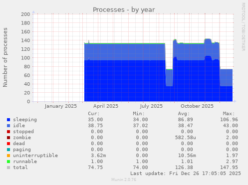Screen dimensions: 248x185
Task: Click the 0 y-axis tick label
Action: pyautogui.click(x=28, y=101)
